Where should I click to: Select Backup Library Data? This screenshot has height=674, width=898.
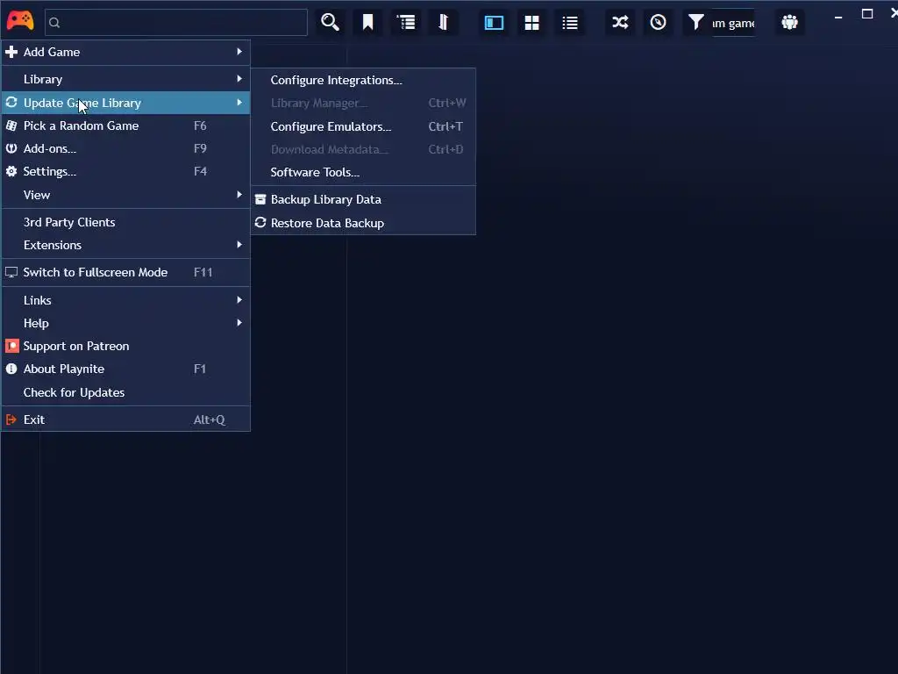tap(363, 199)
